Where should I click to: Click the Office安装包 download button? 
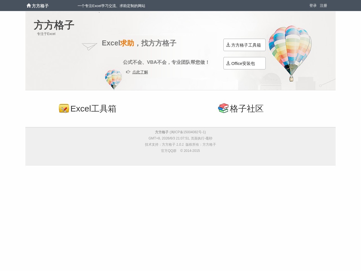245,63
